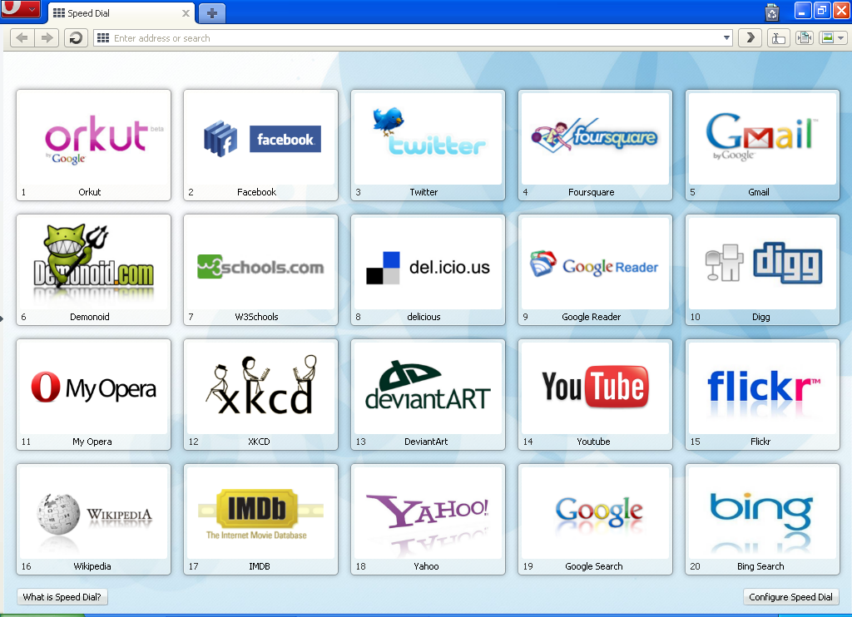Expand the side panel toggle arrow on left edge

pyautogui.click(x=2, y=318)
